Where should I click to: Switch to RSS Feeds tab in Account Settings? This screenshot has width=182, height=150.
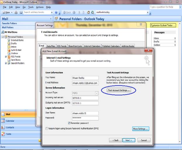[62, 46]
